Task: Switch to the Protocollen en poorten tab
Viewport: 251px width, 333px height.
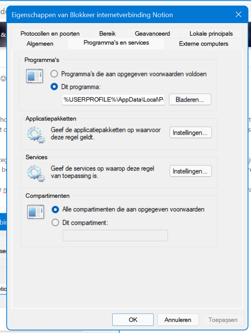Action: (50, 34)
